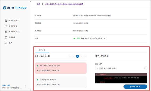Viewport: 151px width, 91px height.
Task: Click the ステップ出力値 heading
Action: (x=102, y=56)
